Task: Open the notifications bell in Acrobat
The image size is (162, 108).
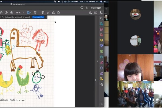Action: [87, 8]
